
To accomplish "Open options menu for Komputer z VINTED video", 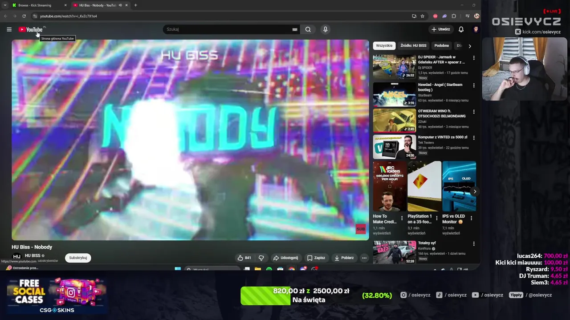I will [474, 138].
